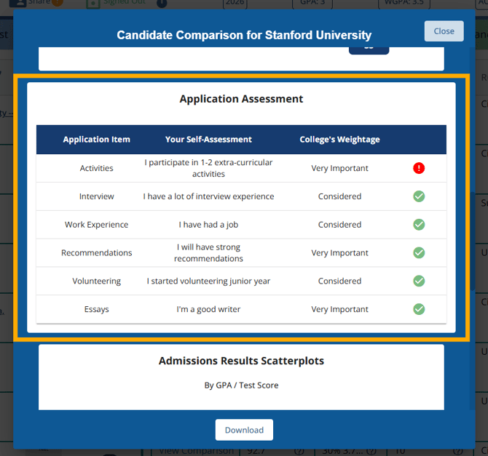The height and width of the screenshot is (456, 488).
Task: Click the red alert icon for Activities
Action: point(419,168)
